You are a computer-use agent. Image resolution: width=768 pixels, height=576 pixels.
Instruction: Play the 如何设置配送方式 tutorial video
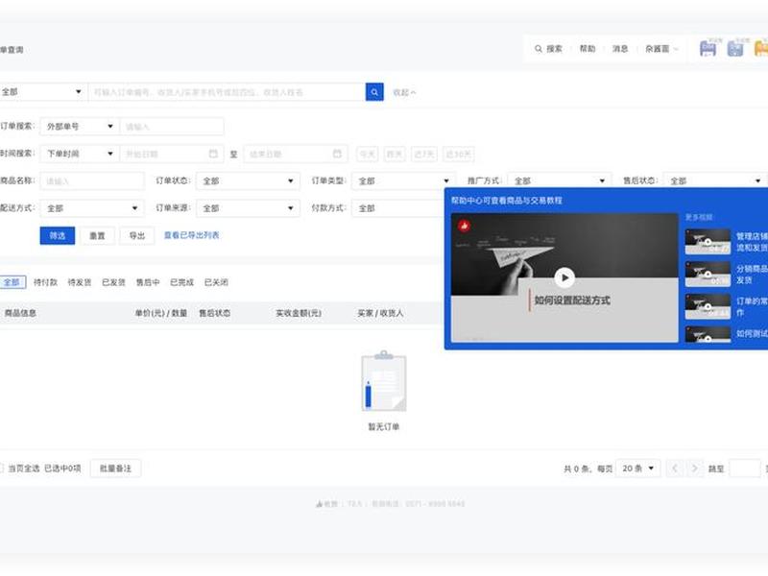point(564,277)
